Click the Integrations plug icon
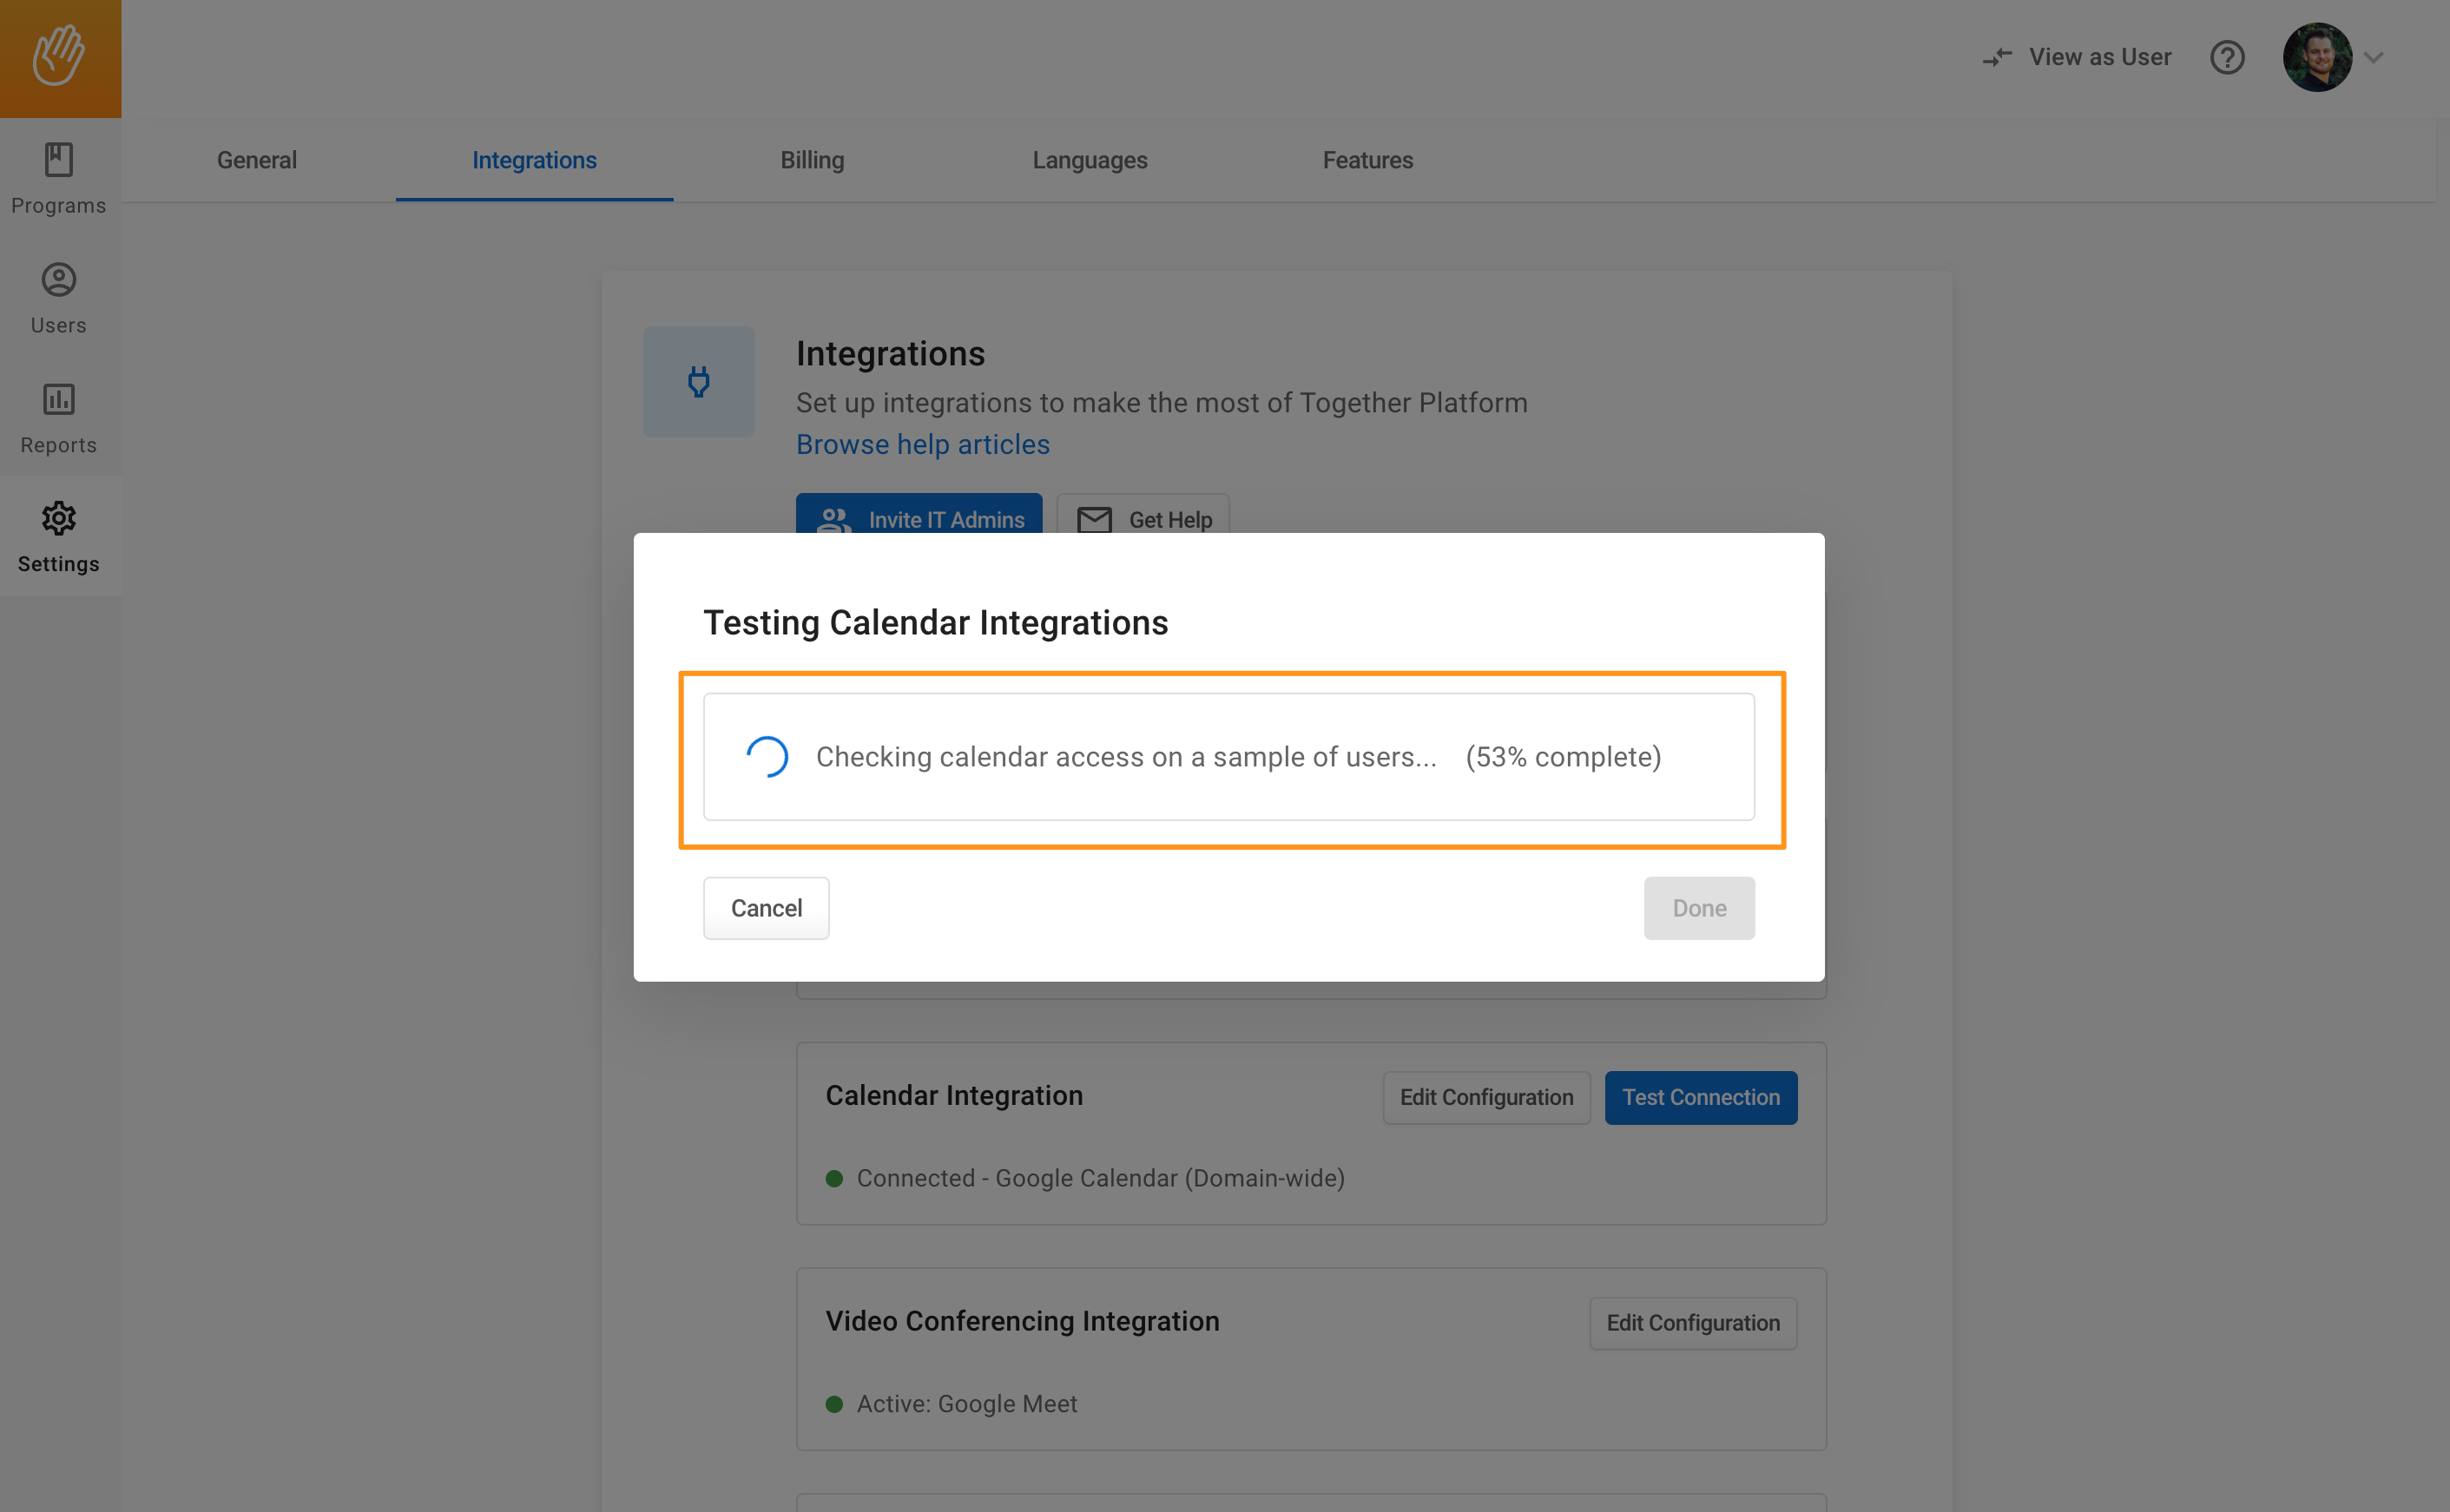2450x1512 pixels. [699, 381]
